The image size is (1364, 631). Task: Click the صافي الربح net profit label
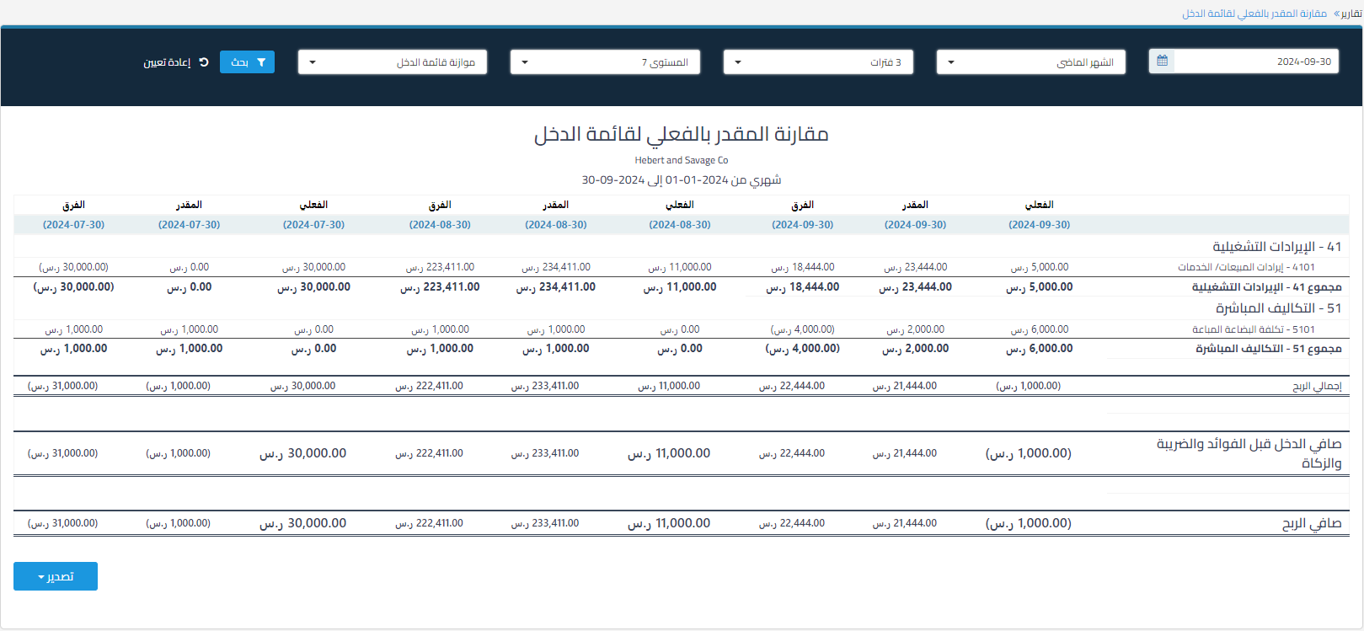1312,523
